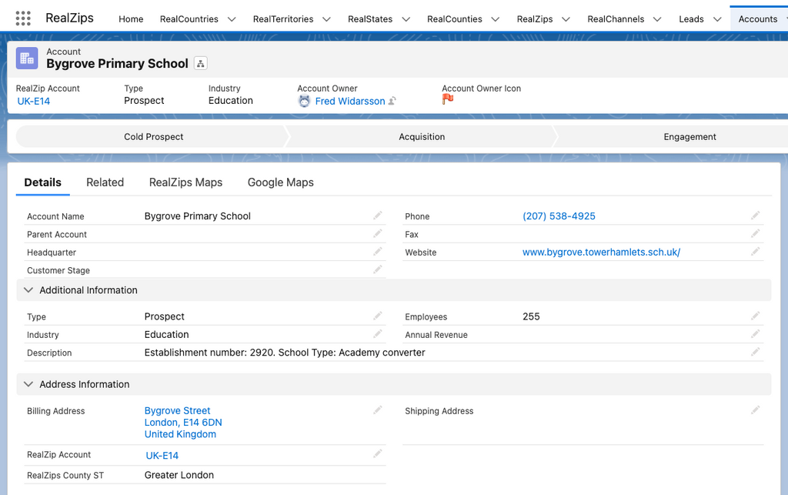Screen dimensions: 788x495
Task: Collapse the Additional Information section
Action: 29,290
